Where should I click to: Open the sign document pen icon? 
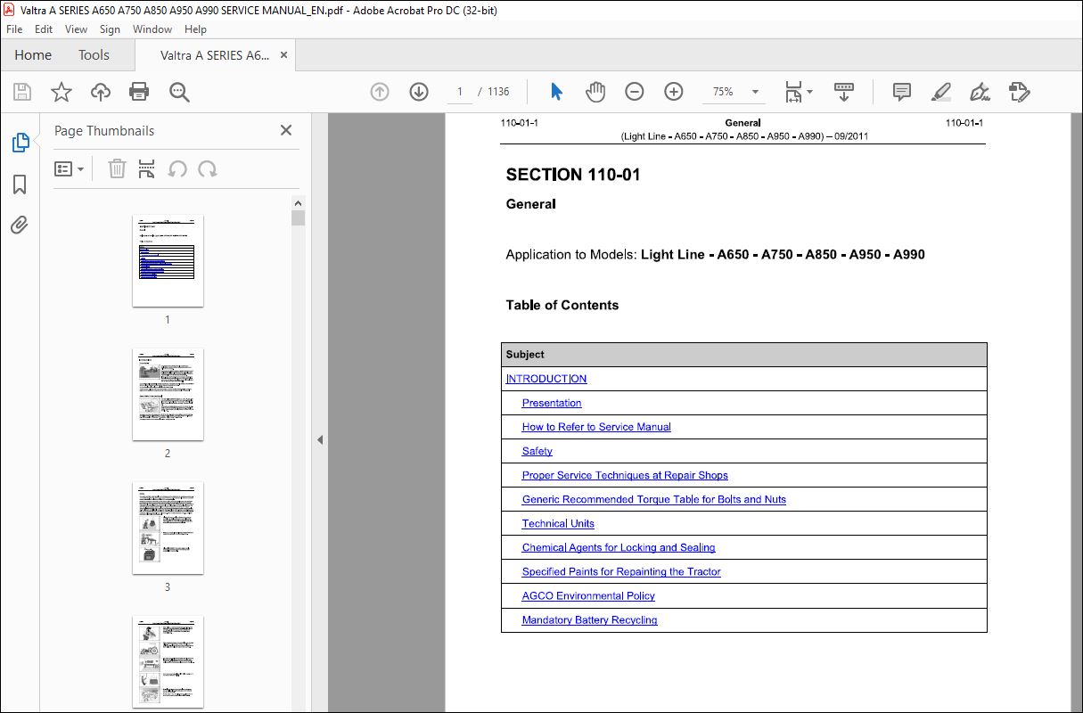(980, 92)
